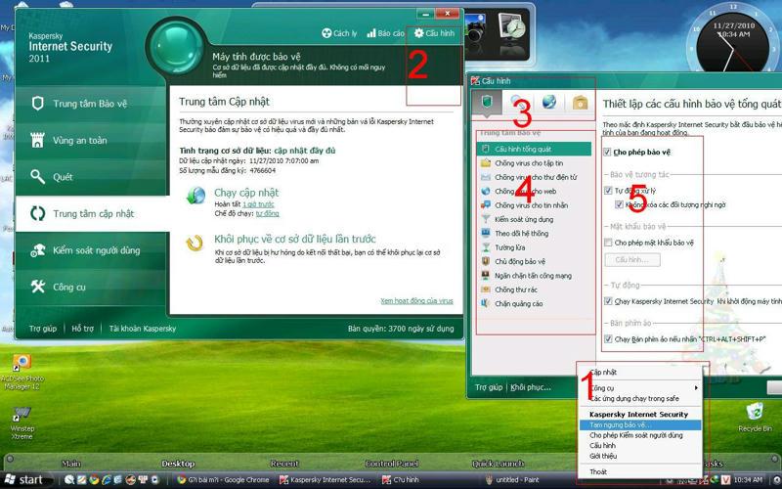The image size is (782, 489).
Task: Toggle Không xóa các đối tượng nghi ngờ checkbox
Action: pyautogui.click(x=619, y=204)
